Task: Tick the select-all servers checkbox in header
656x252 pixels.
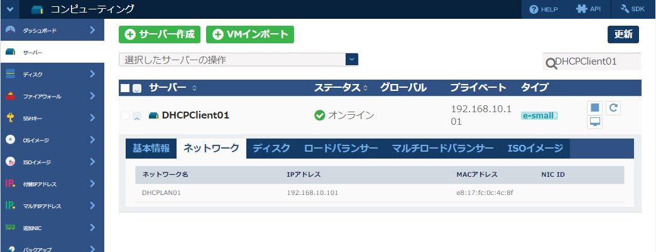Action: coord(125,88)
